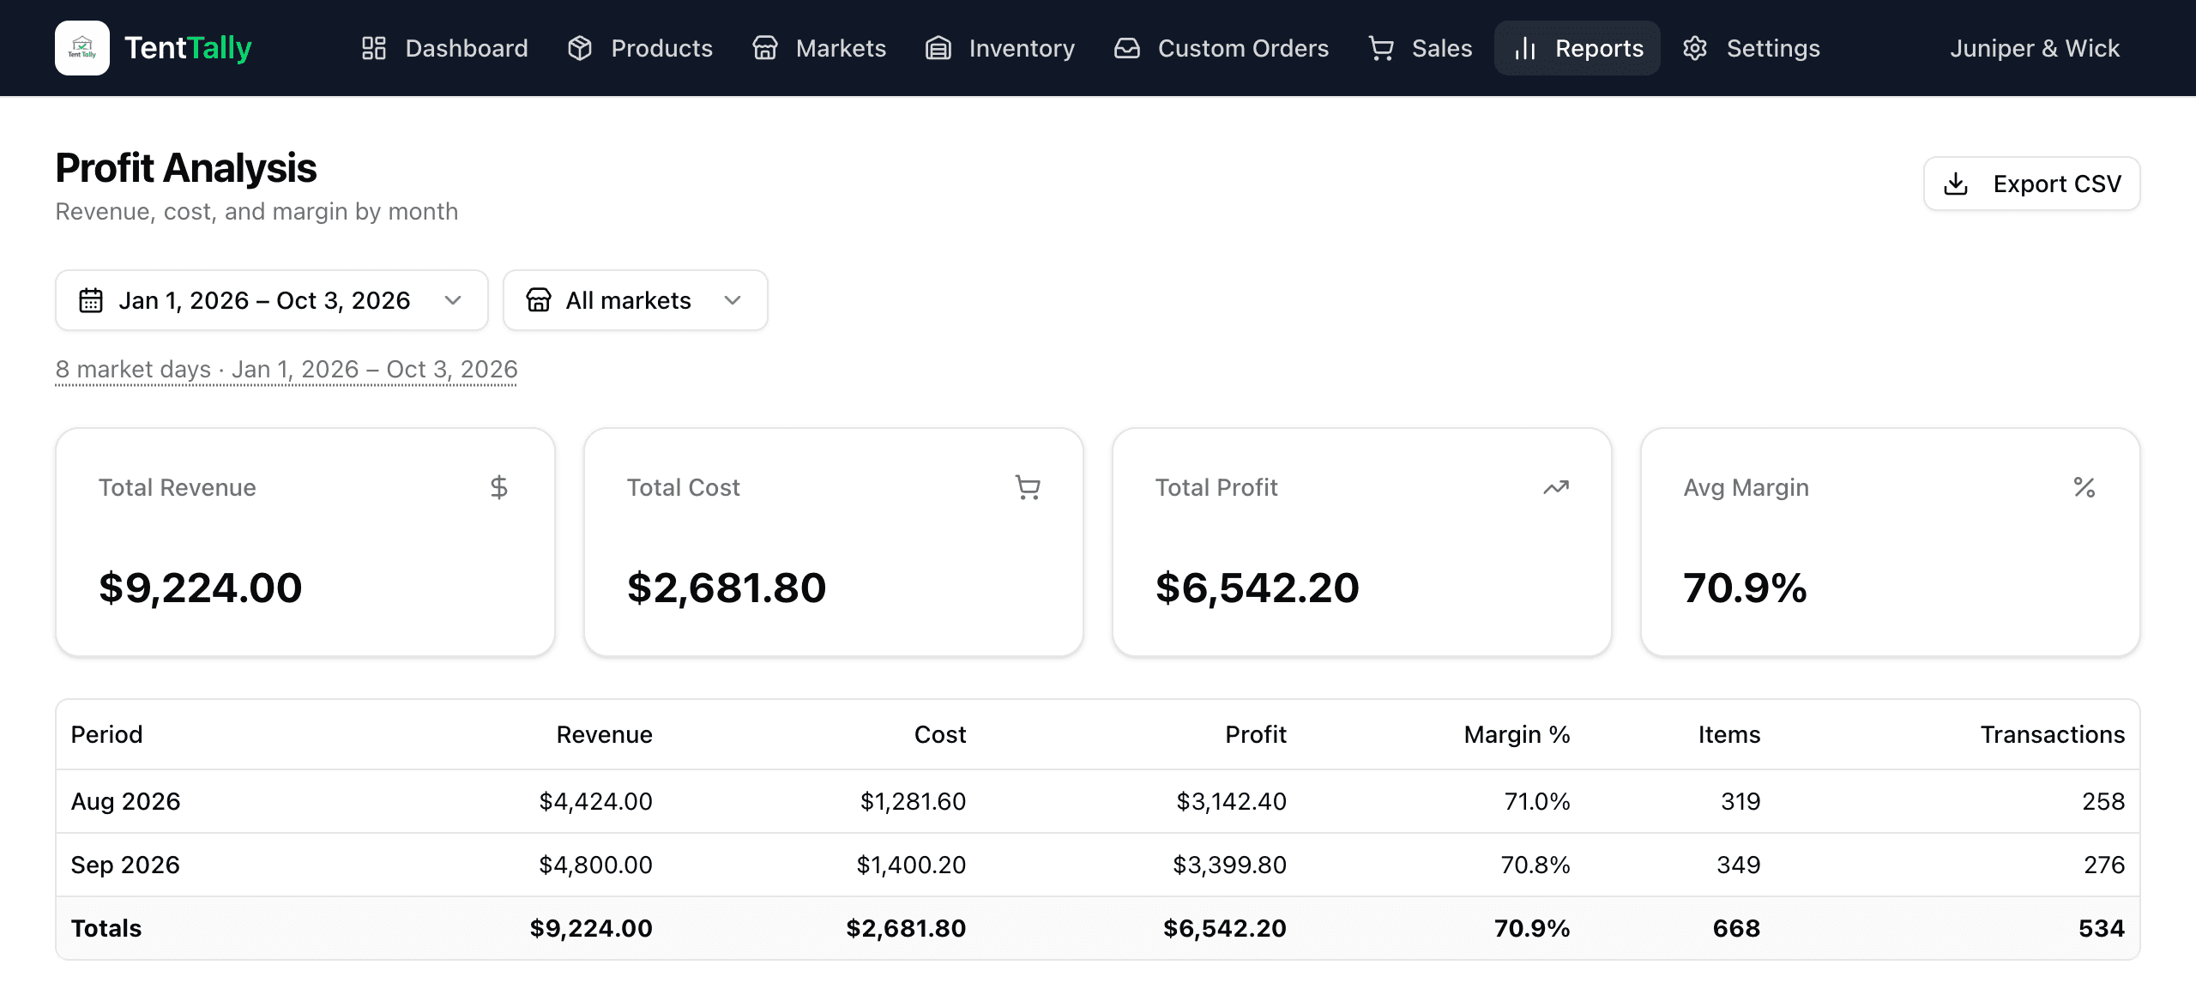Expand the date range chevron
2196x995 pixels.
click(x=453, y=300)
